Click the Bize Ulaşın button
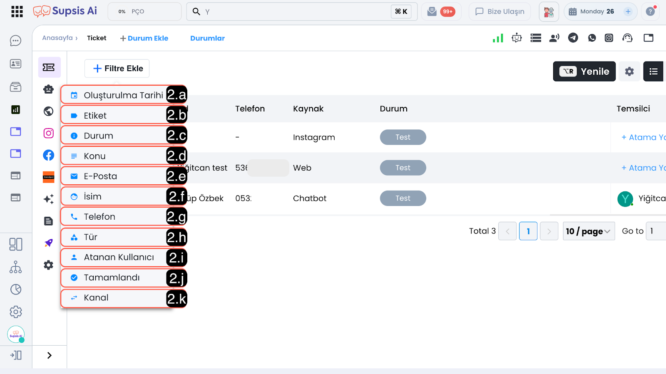Screen dimensions: 666x374 pos(499,12)
